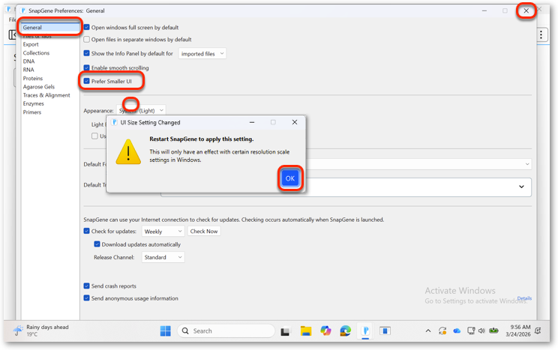Click the blue window app taskbar icon
The height and width of the screenshot is (350, 558).
pos(385,331)
